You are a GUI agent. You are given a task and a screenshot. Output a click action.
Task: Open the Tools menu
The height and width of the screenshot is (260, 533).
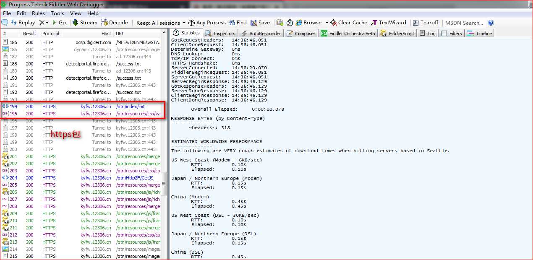click(57, 13)
